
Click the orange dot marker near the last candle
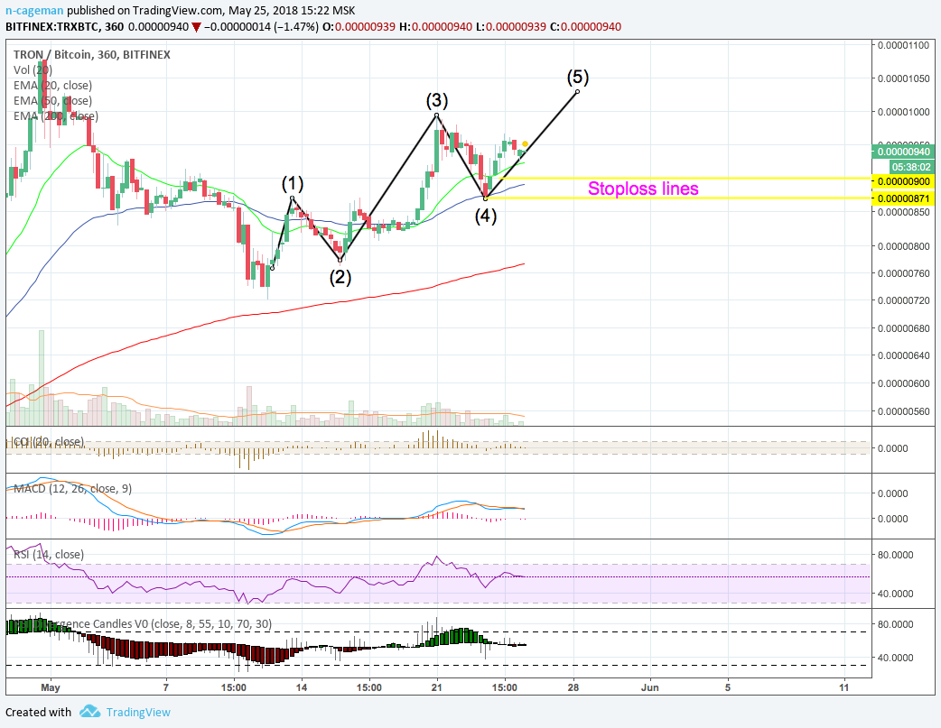(x=525, y=144)
